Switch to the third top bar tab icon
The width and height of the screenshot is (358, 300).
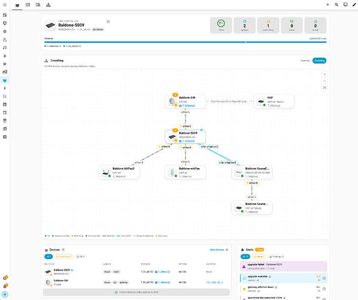(x=38, y=5)
